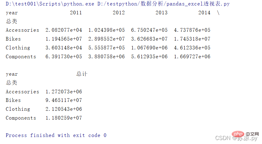Screen dimensions: 262x144
Task: Select the 2012 column header
Action: pyautogui.click(x=119, y=13)
